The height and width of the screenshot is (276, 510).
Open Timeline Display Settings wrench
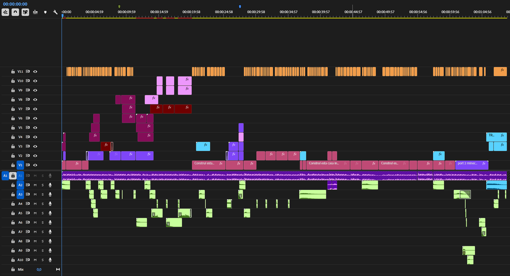pyautogui.click(x=55, y=12)
